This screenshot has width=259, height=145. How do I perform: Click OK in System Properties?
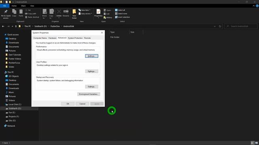68,104
